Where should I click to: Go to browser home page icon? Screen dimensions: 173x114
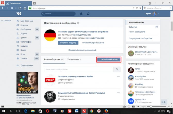[25, 8]
